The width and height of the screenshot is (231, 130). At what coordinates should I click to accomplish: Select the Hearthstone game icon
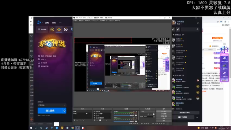(59, 29)
